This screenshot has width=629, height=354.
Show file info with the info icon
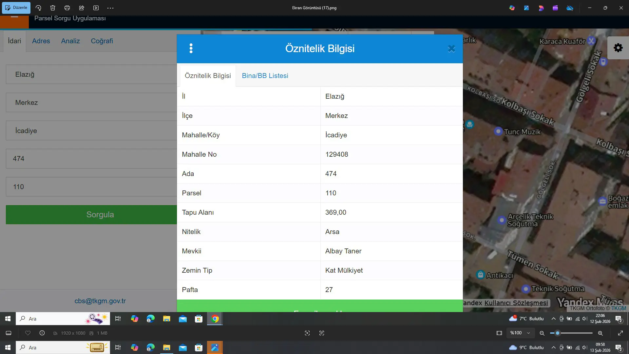pos(42,333)
